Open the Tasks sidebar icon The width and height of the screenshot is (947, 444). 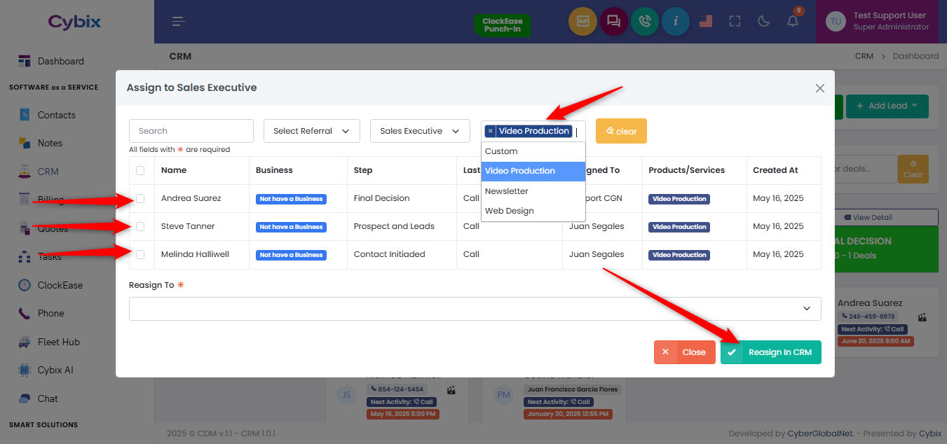coord(25,257)
